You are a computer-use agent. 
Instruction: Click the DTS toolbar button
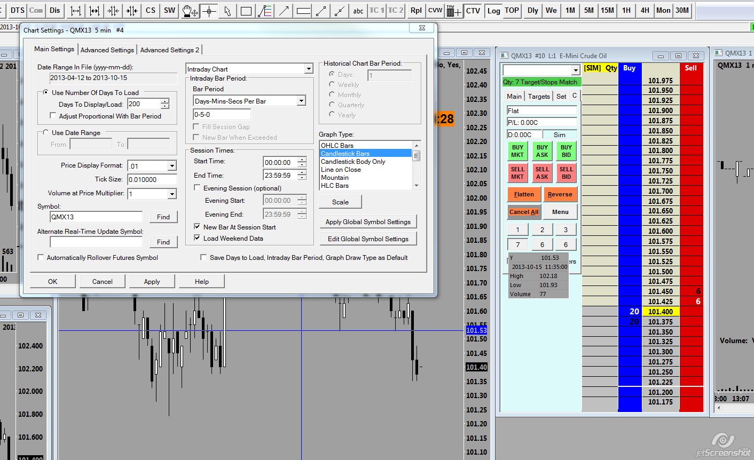(x=18, y=10)
